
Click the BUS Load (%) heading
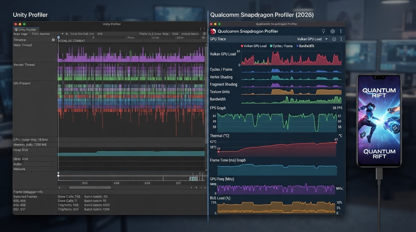(220, 198)
